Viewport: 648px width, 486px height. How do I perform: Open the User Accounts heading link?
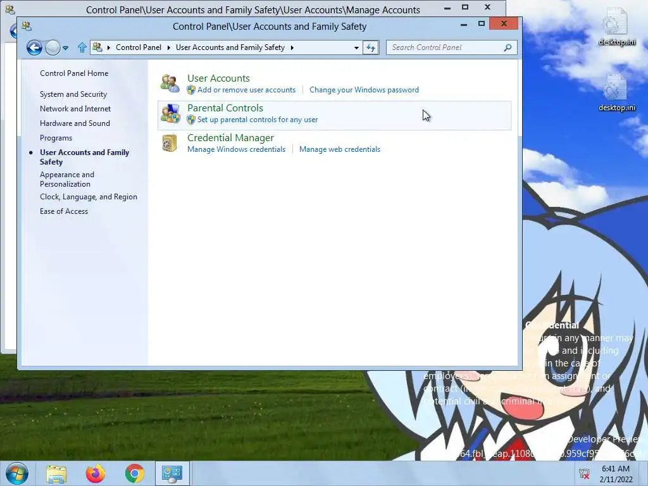click(x=218, y=78)
